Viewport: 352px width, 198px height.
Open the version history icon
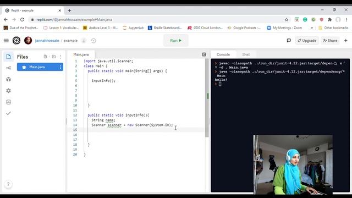[x=94, y=41]
